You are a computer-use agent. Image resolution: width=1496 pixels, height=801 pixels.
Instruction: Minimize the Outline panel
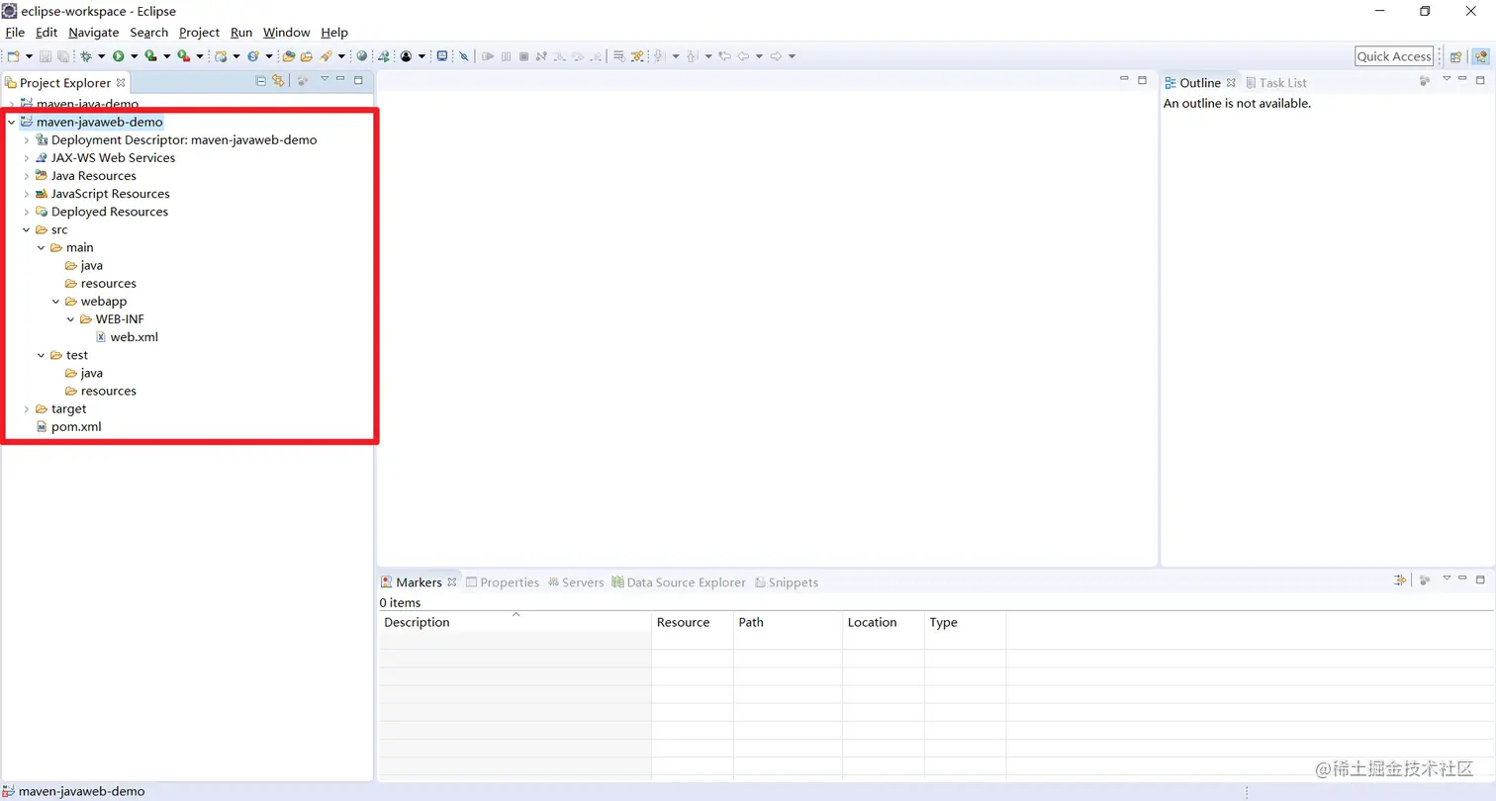coord(1462,79)
